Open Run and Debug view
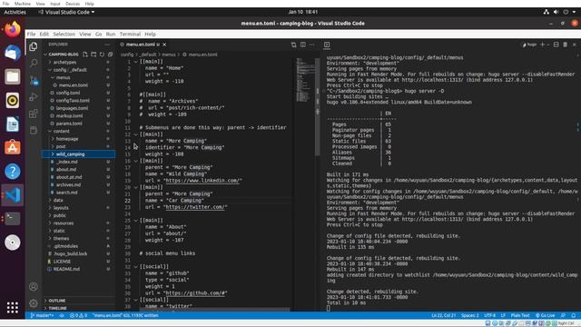The width and height of the screenshot is (581, 327). (34, 97)
